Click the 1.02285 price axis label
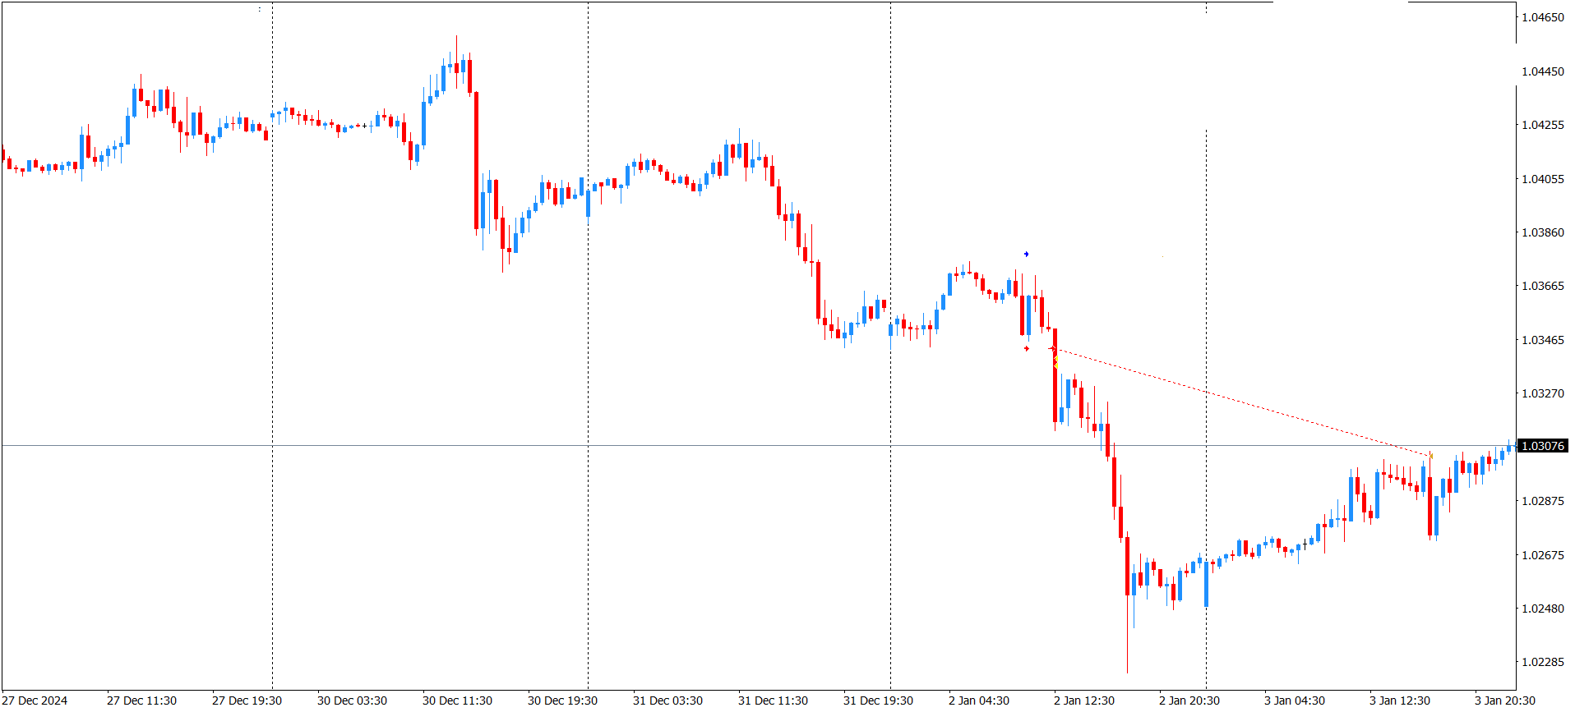Image resolution: width=1575 pixels, height=712 pixels. point(1543,662)
